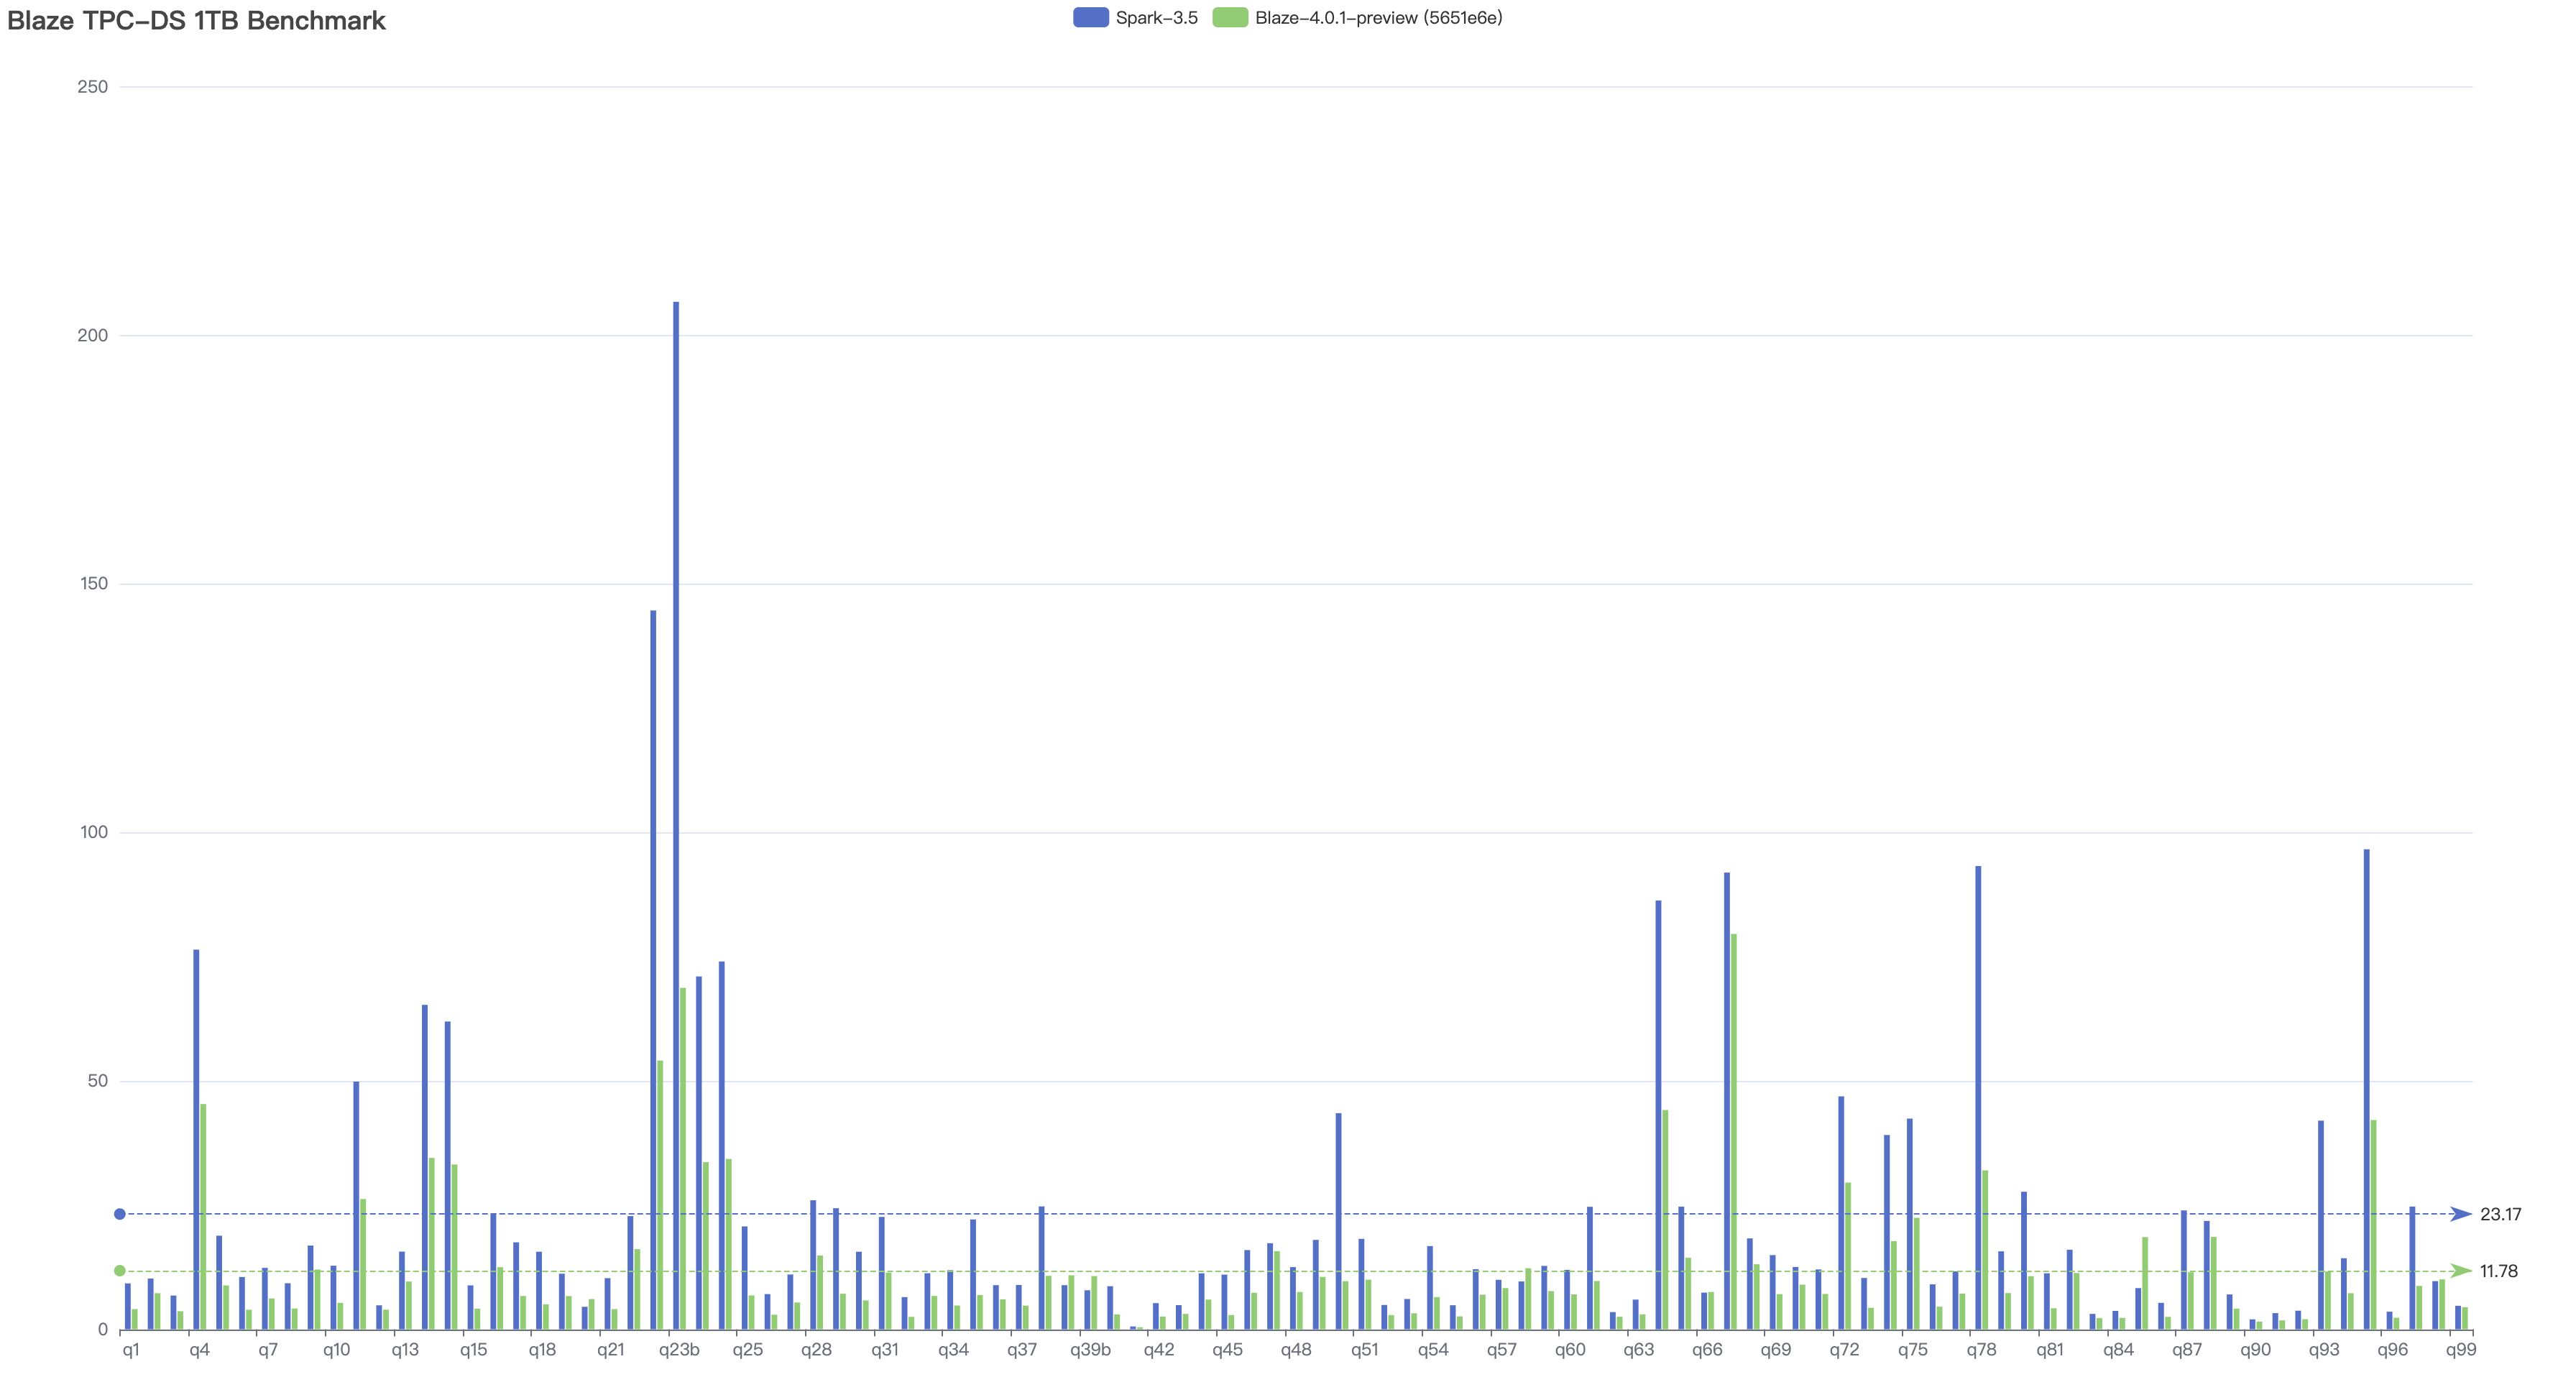Viewport: 2576px width, 1400px height.
Task: Click the green Blaze bar for q23b
Action: point(683,1159)
